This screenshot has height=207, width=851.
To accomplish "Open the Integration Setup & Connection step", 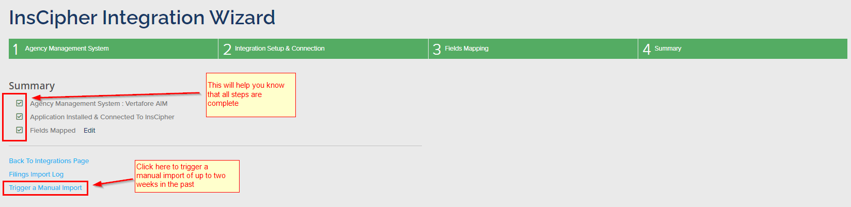I will (279, 49).
